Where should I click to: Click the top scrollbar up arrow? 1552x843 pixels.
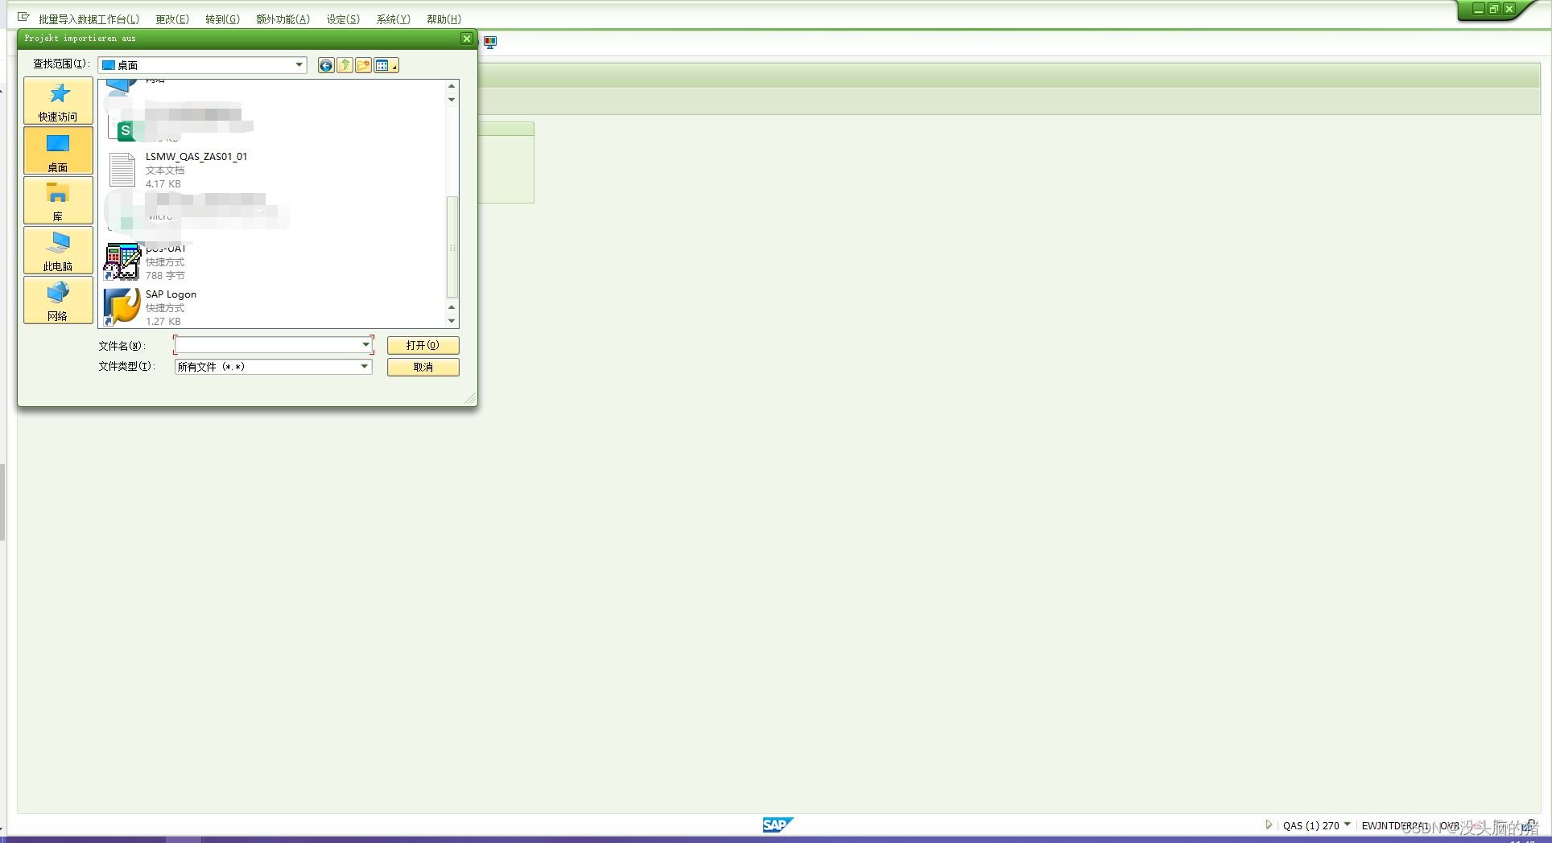point(452,86)
